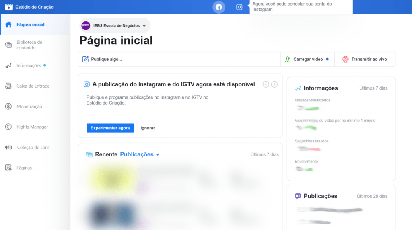Open the Publicações panel heading
This screenshot has width=412, height=230.
point(320,196)
